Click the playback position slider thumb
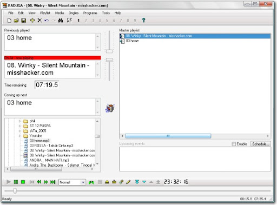 click(15, 191)
